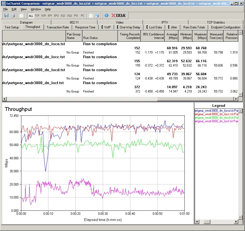
Task: Open the Window menu
Action: point(36,9)
